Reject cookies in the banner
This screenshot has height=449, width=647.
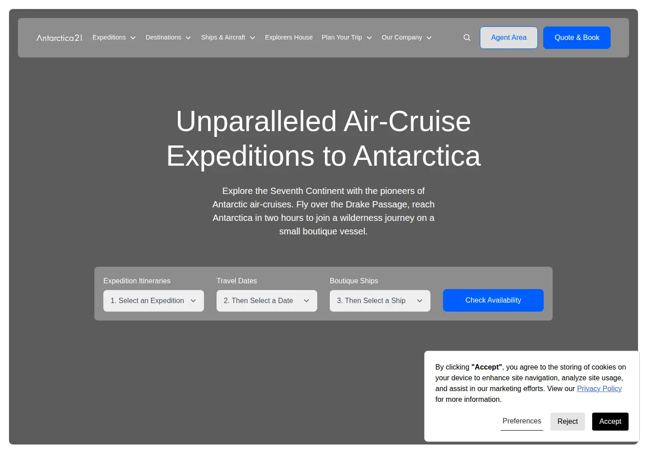[567, 422]
